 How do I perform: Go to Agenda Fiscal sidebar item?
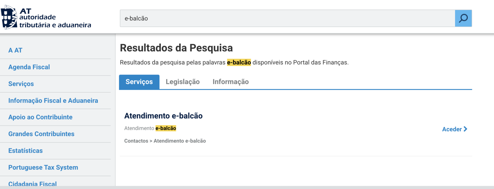pyautogui.click(x=29, y=67)
